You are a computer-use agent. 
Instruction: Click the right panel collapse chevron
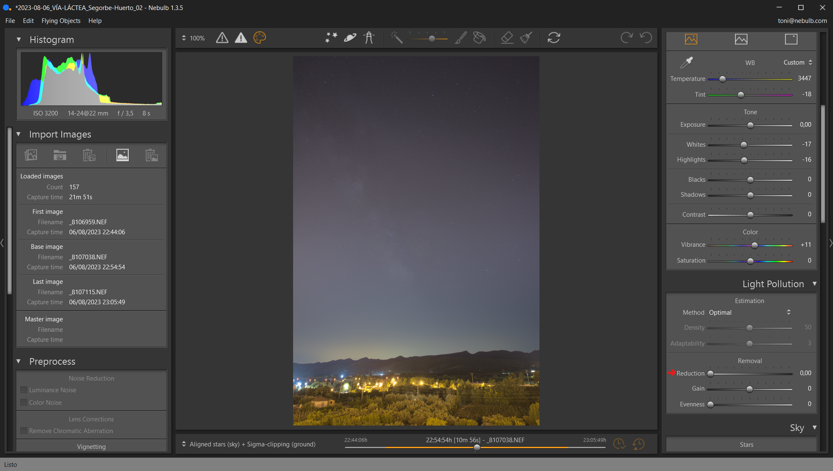[x=830, y=243]
